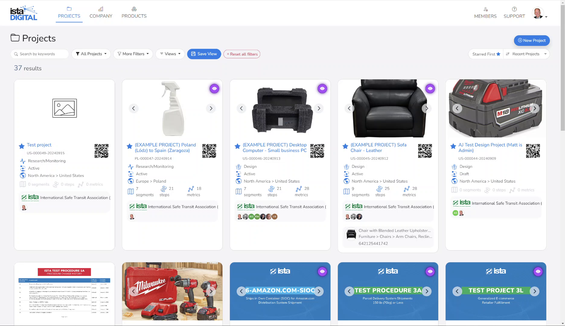
Task: Toggle star on AJ Test Design Project
Action: [x=453, y=146]
